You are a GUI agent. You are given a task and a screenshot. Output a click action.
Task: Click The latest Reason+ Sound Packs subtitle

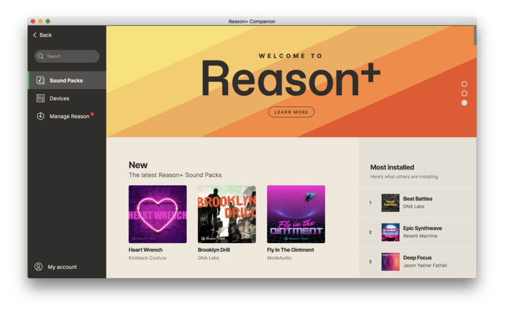pyautogui.click(x=175, y=175)
